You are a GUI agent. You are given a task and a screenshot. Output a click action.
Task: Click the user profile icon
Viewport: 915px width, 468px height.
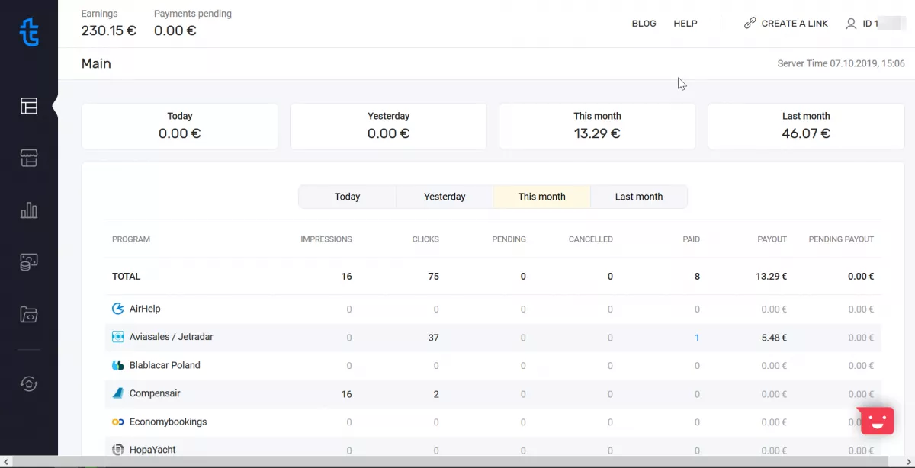tap(851, 24)
